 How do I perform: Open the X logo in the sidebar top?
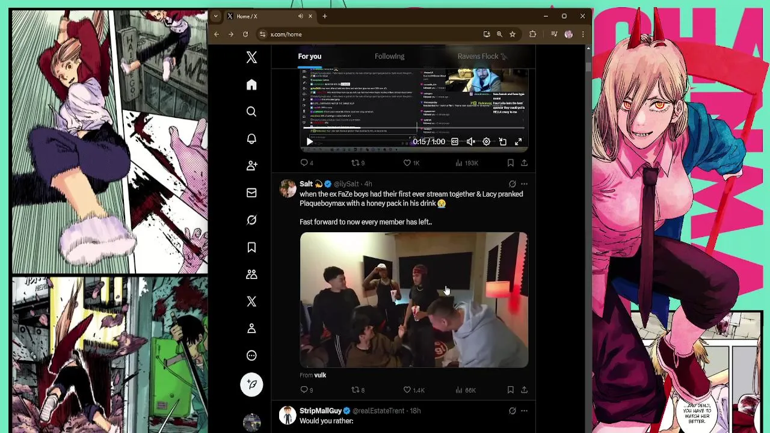pos(251,57)
